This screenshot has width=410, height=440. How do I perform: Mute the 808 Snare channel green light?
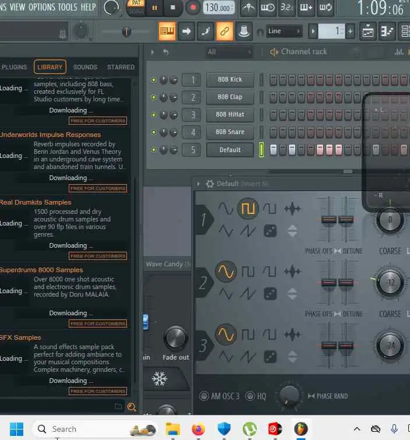pos(154,132)
